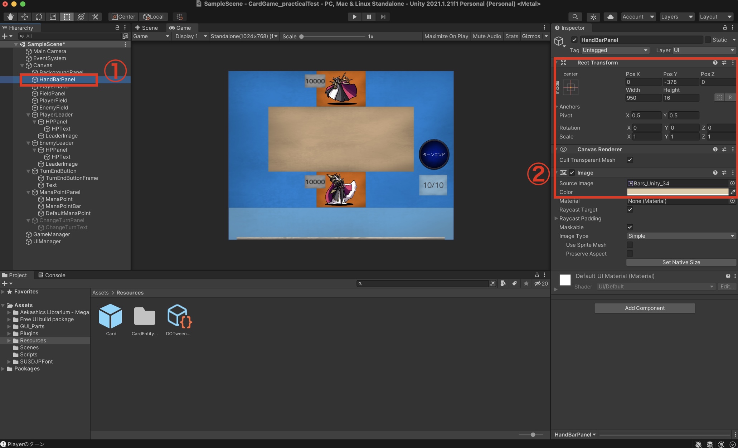This screenshot has width=738, height=448.
Task: Click the eyedropper next to Color
Action: pos(733,192)
